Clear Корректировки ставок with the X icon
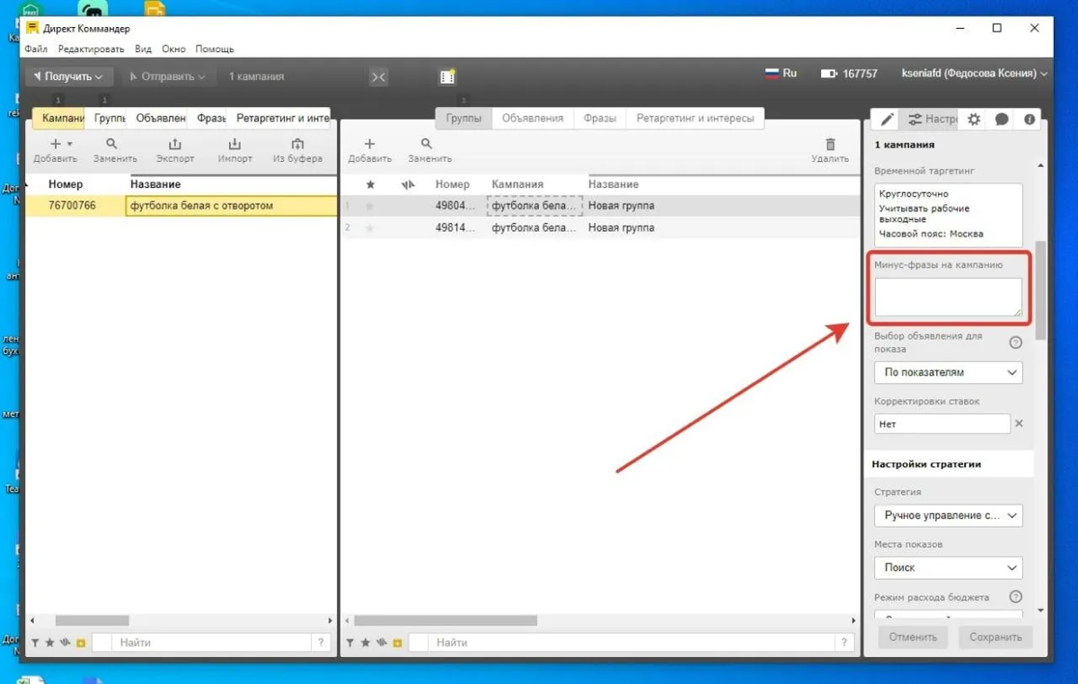1078x684 pixels. [1019, 423]
